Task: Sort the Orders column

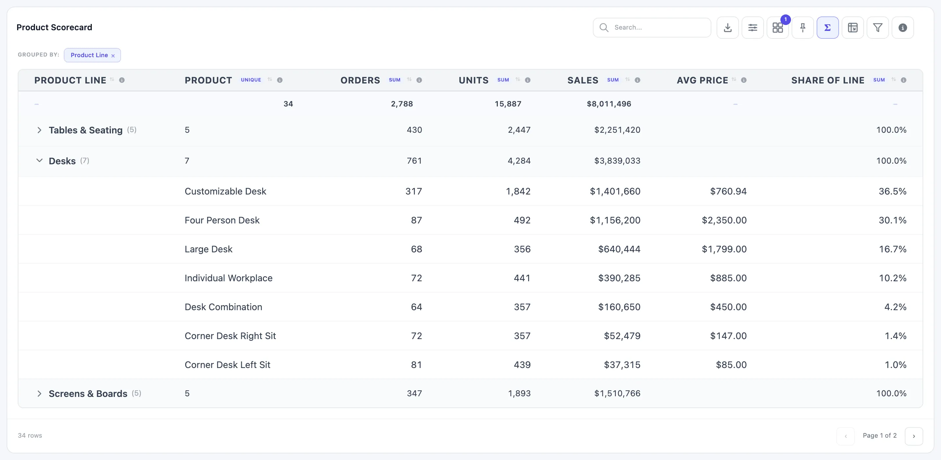Action: click(409, 80)
